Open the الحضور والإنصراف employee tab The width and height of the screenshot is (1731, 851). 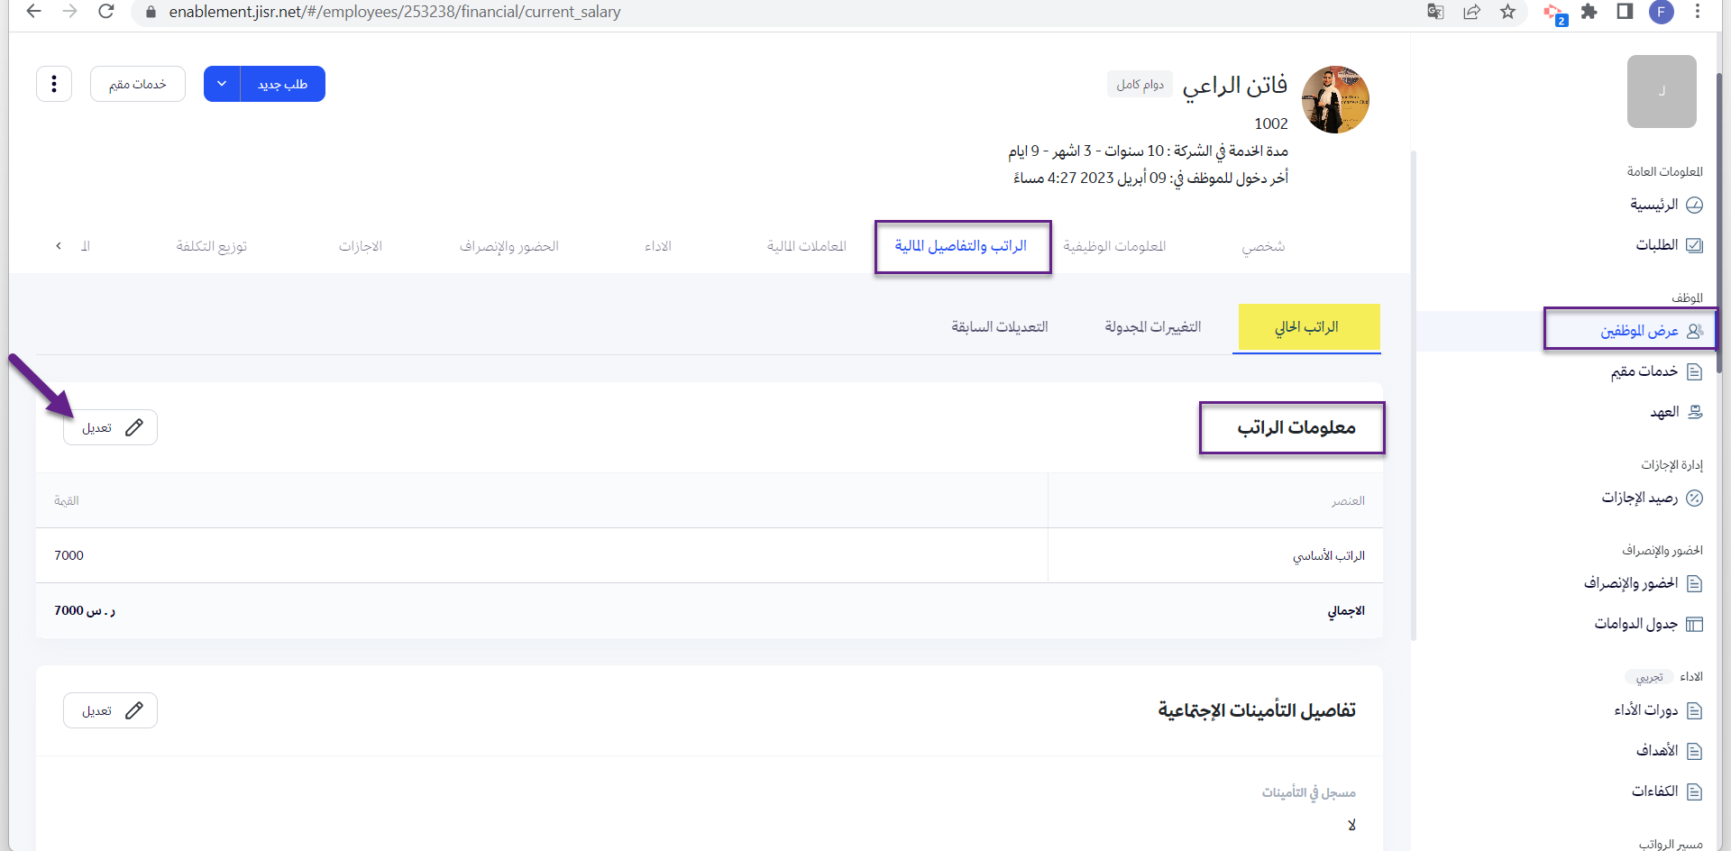click(x=509, y=246)
